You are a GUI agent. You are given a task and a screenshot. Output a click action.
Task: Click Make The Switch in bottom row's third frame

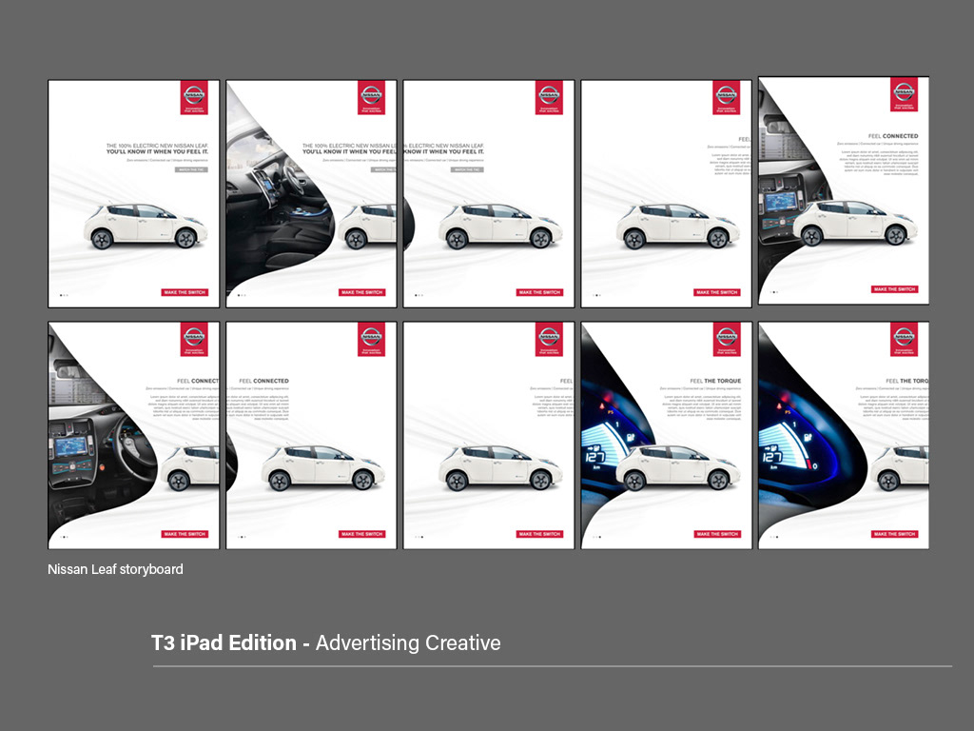pyautogui.click(x=540, y=534)
